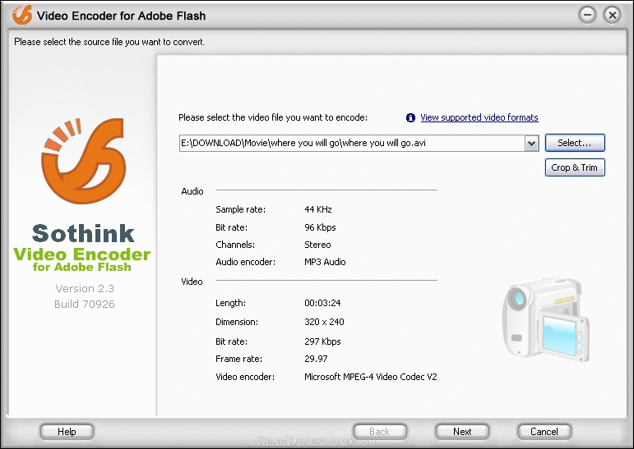Proceed with the Next button
This screenshot has height=449, width=634.
point(463,431)
